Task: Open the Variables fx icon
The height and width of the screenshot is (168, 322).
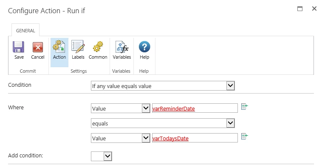Action: tap(122, 47)
